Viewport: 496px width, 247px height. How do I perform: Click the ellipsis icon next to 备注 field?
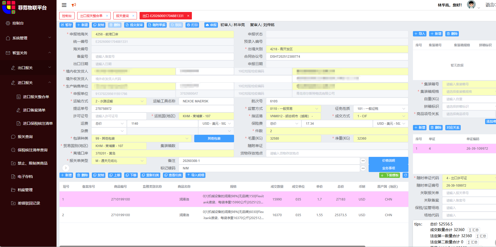(x=363, y=161)
